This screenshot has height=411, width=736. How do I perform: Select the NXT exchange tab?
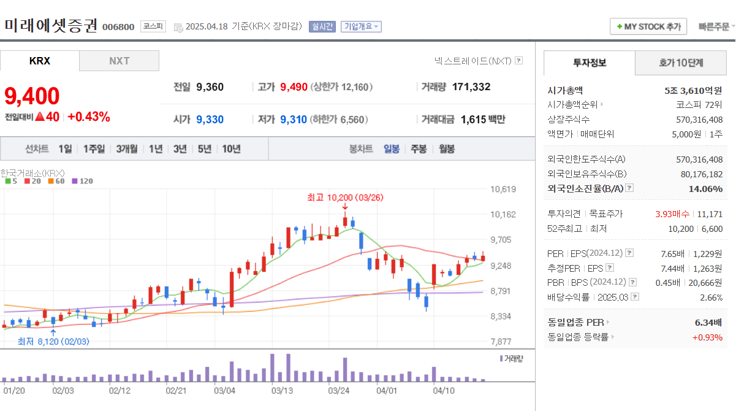coord(119,61)
